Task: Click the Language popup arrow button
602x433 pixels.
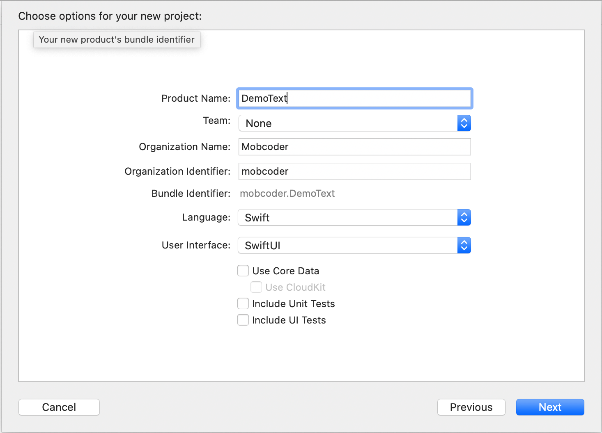Action: coord(464,218)
